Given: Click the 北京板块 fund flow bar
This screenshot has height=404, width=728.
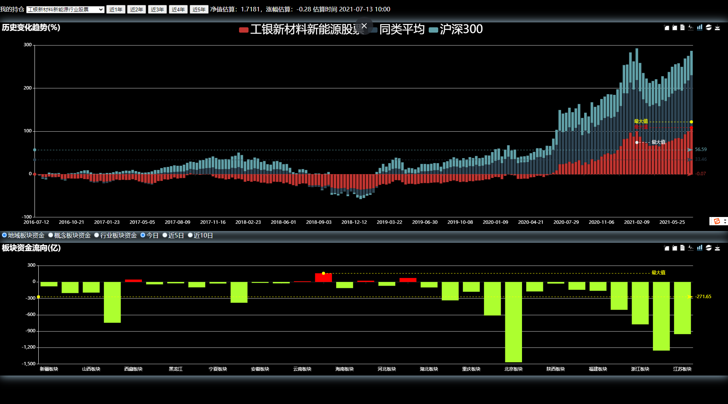Looking at the screenshot, I should [x=513, y=322].
